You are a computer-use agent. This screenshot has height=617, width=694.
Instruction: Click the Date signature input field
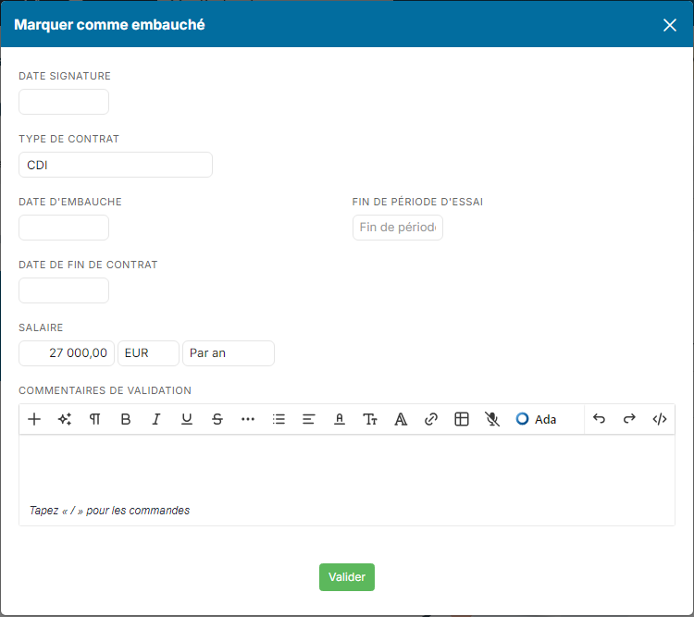[64, 102]
